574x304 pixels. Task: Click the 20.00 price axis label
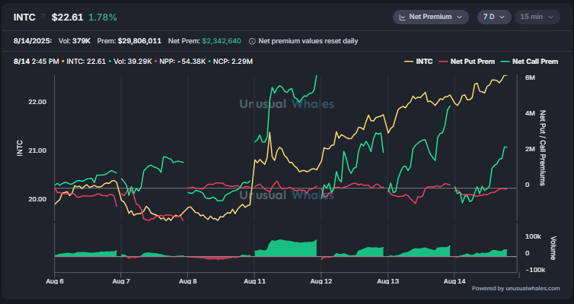point(37,199)
